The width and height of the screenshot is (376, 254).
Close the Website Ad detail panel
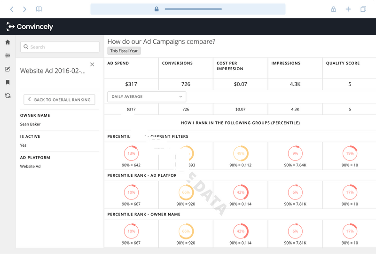click(92, 64)
